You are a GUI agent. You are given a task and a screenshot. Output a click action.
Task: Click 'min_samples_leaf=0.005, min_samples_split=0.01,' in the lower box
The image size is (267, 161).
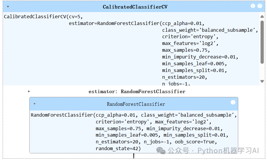pyautogui.click(x=162, y=135)
